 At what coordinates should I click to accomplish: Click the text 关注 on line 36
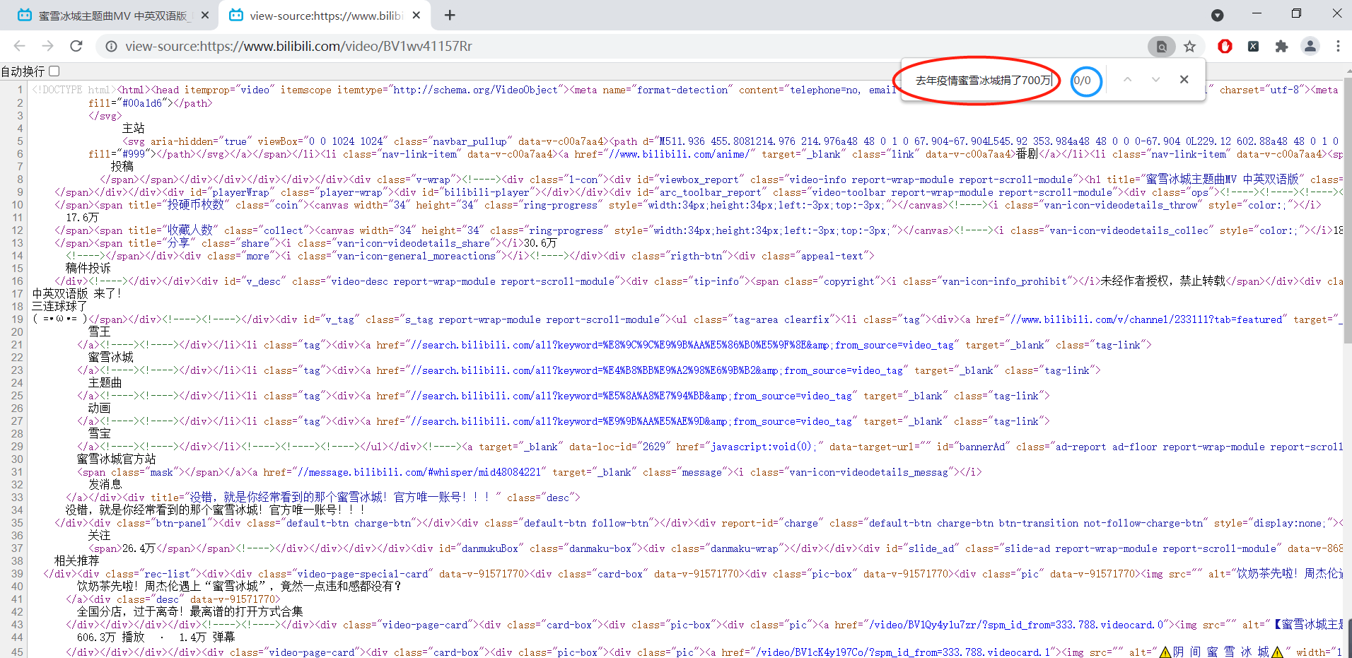(x=100, y=535)
